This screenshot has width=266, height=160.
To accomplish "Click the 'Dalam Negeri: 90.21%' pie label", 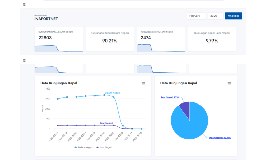I will pyautogui.click(x=220, y=138).
